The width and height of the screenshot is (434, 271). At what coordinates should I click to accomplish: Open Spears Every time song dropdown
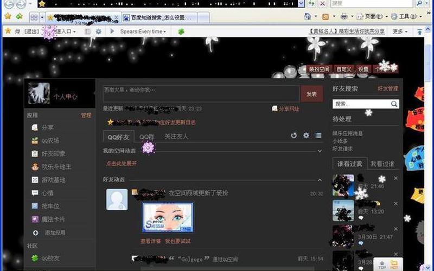pos(164,32)
